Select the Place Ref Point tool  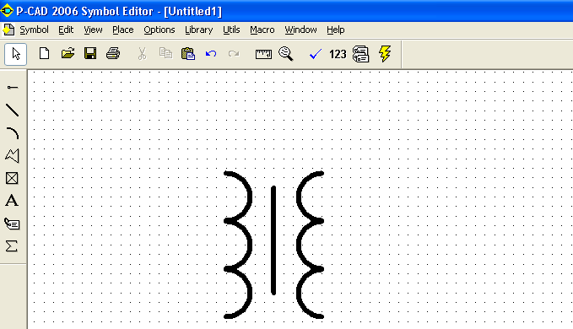(12, 178)
